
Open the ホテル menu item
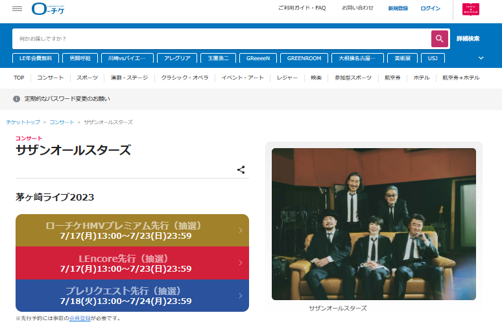422,78
